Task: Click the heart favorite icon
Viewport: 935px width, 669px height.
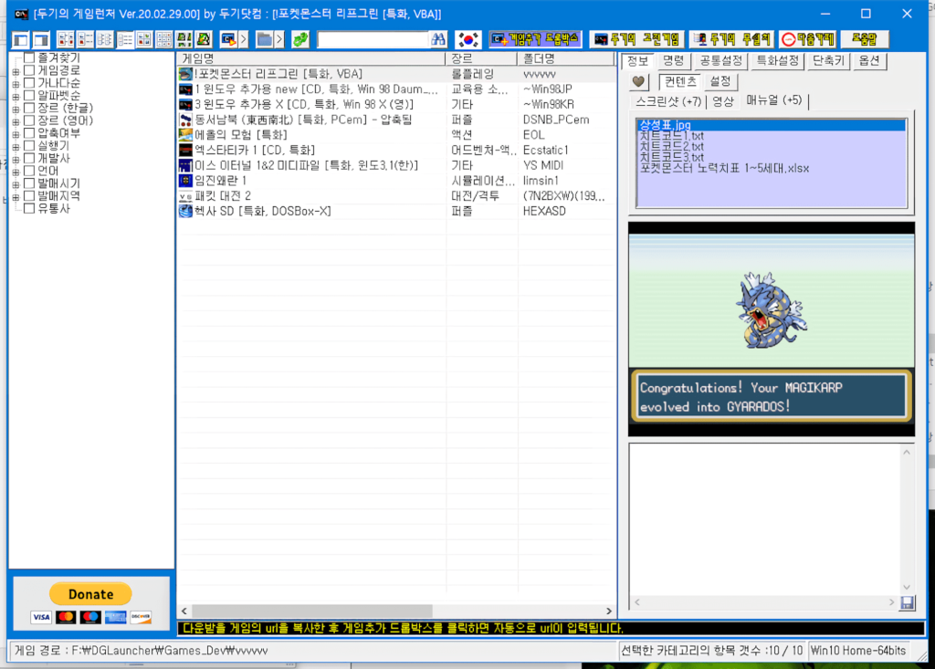Action: [638, 82]
